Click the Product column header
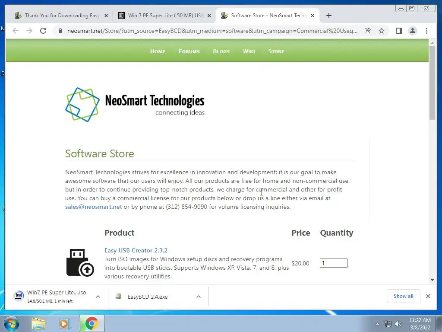Viewport: 442px width, 332px height. (120, 233)
